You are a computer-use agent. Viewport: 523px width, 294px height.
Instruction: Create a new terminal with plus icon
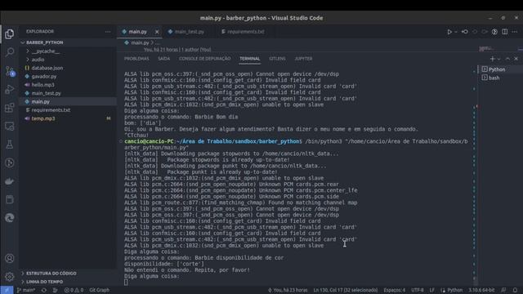[x=492, y=59]
